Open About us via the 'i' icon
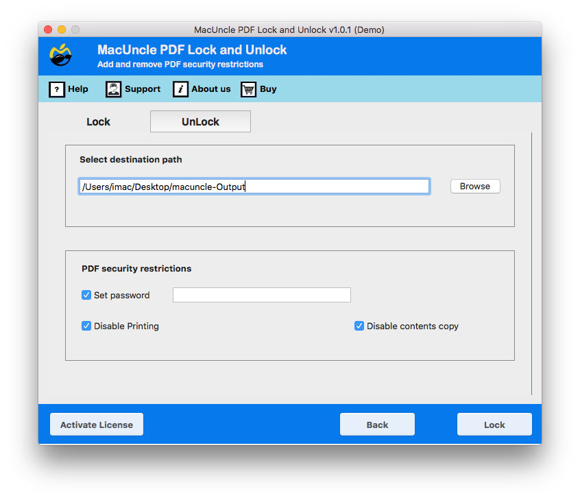The width and height of the screenshot is (580, 500). pos(180,89)
